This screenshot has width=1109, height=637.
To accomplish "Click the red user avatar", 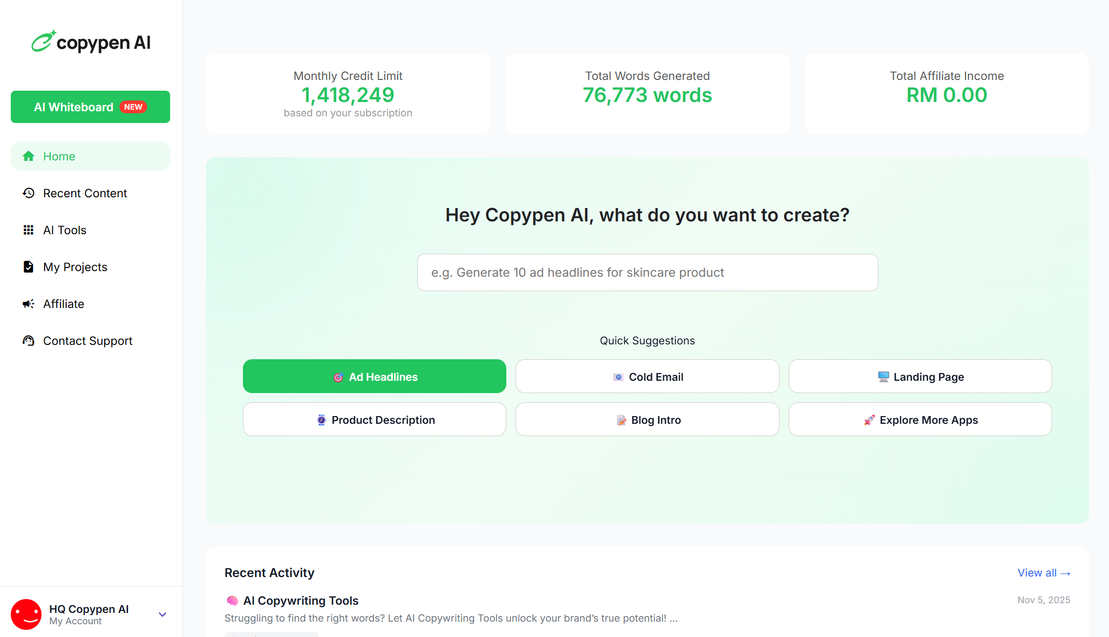I will coord(26,614).
